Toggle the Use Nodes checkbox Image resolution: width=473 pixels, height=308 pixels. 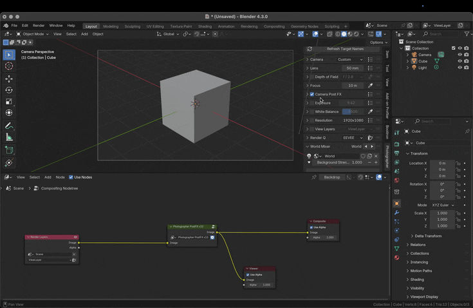click(x=71, y=177)
